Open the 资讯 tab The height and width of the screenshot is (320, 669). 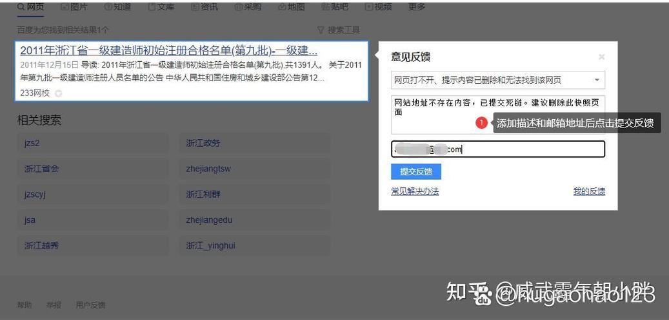205,7
